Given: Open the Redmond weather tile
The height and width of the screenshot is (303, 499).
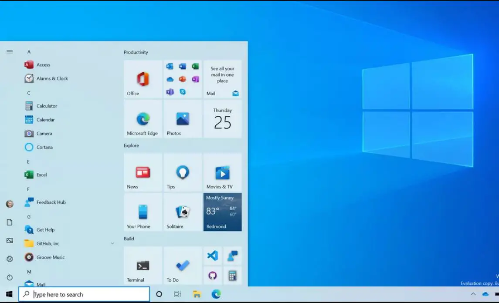Looking at the screenshot, I should [x=222, y=212].
